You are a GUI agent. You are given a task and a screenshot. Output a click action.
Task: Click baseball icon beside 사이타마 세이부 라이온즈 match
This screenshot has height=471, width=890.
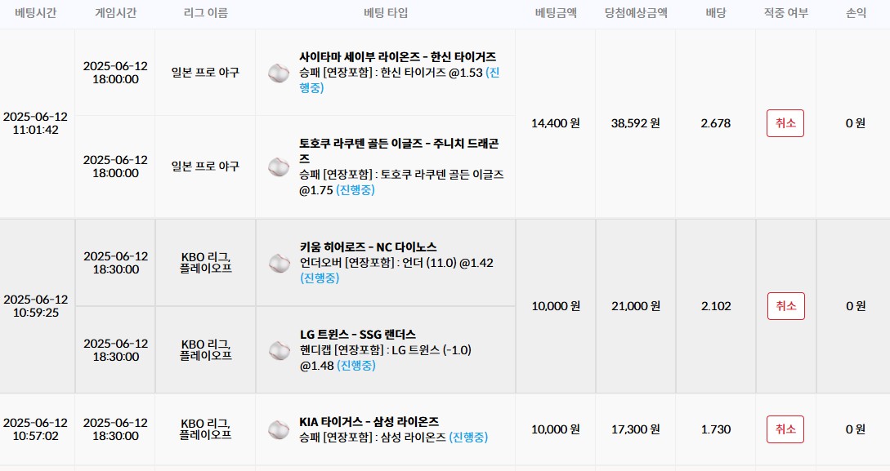click(279, 73)
